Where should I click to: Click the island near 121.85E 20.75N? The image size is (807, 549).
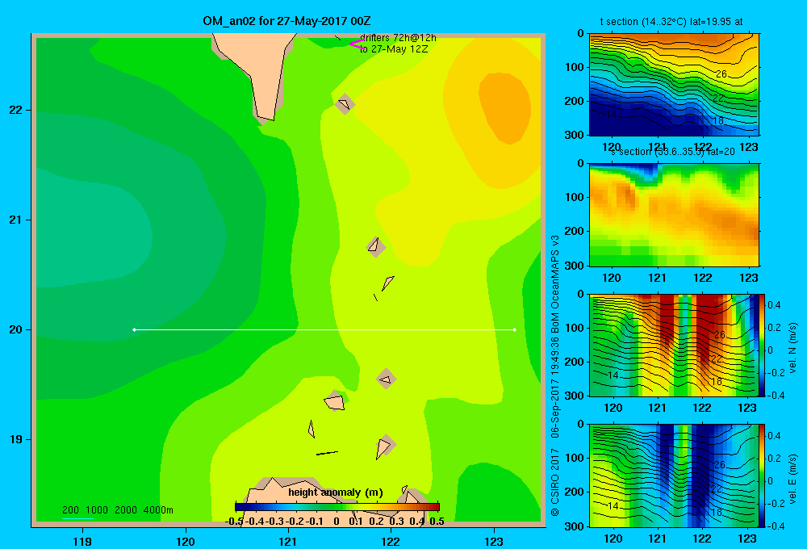click(x=376, y=247)
